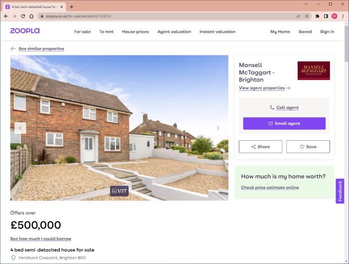Click the Zoopla logo
This screenshot has width=349, height=264.
coord(25,31)
